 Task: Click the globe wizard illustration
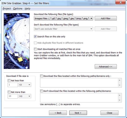[x=17, y=41]
